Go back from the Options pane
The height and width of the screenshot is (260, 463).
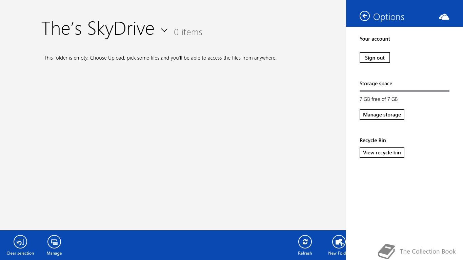tap(365, 16)
